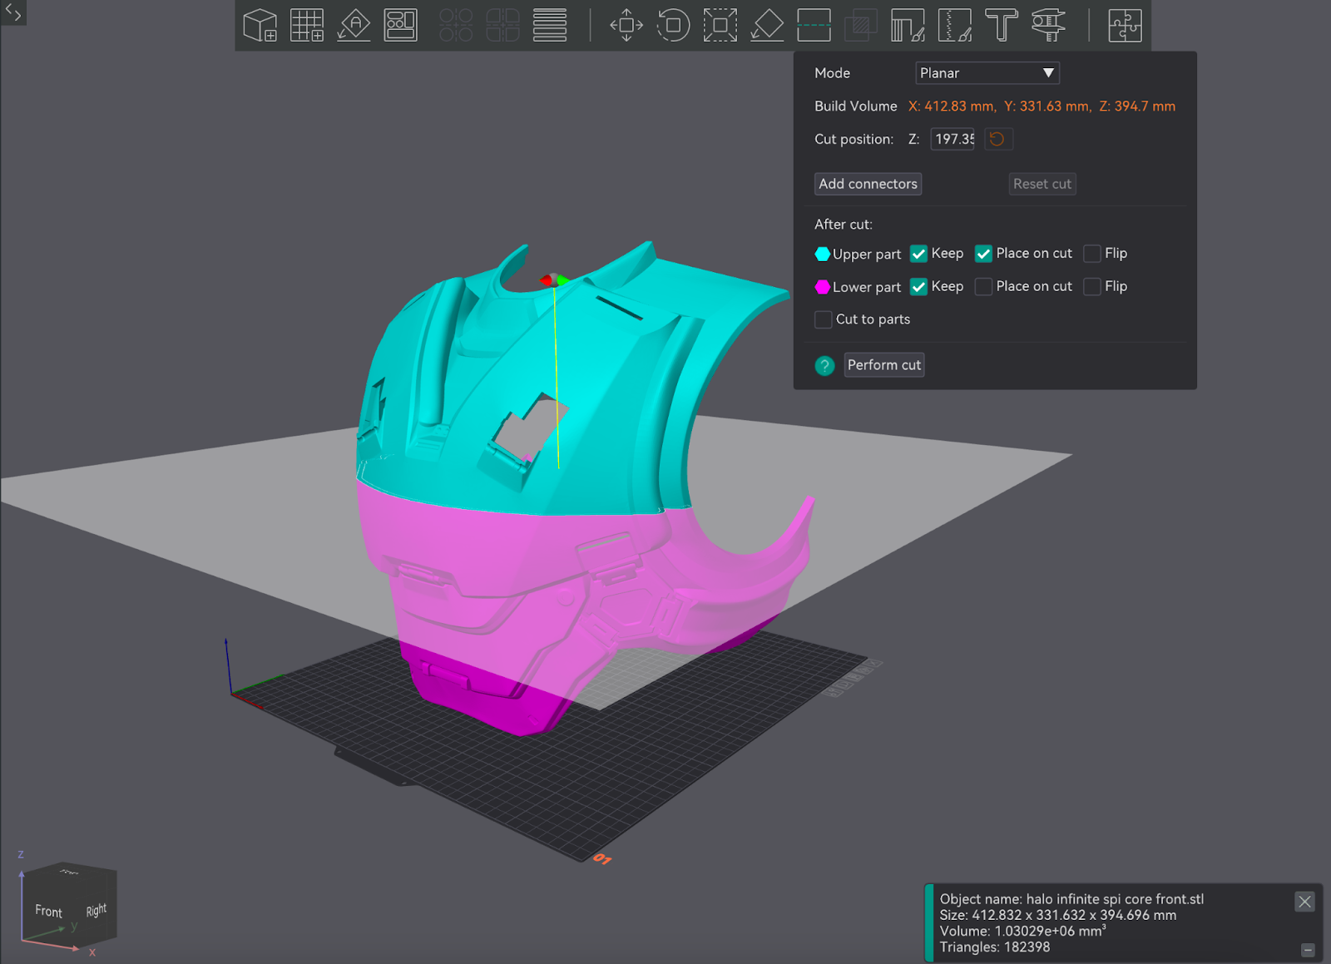This screenshot has height=964, width=1331.
Task: Click the plate number 01 label
Action: (x=602, y=859)
